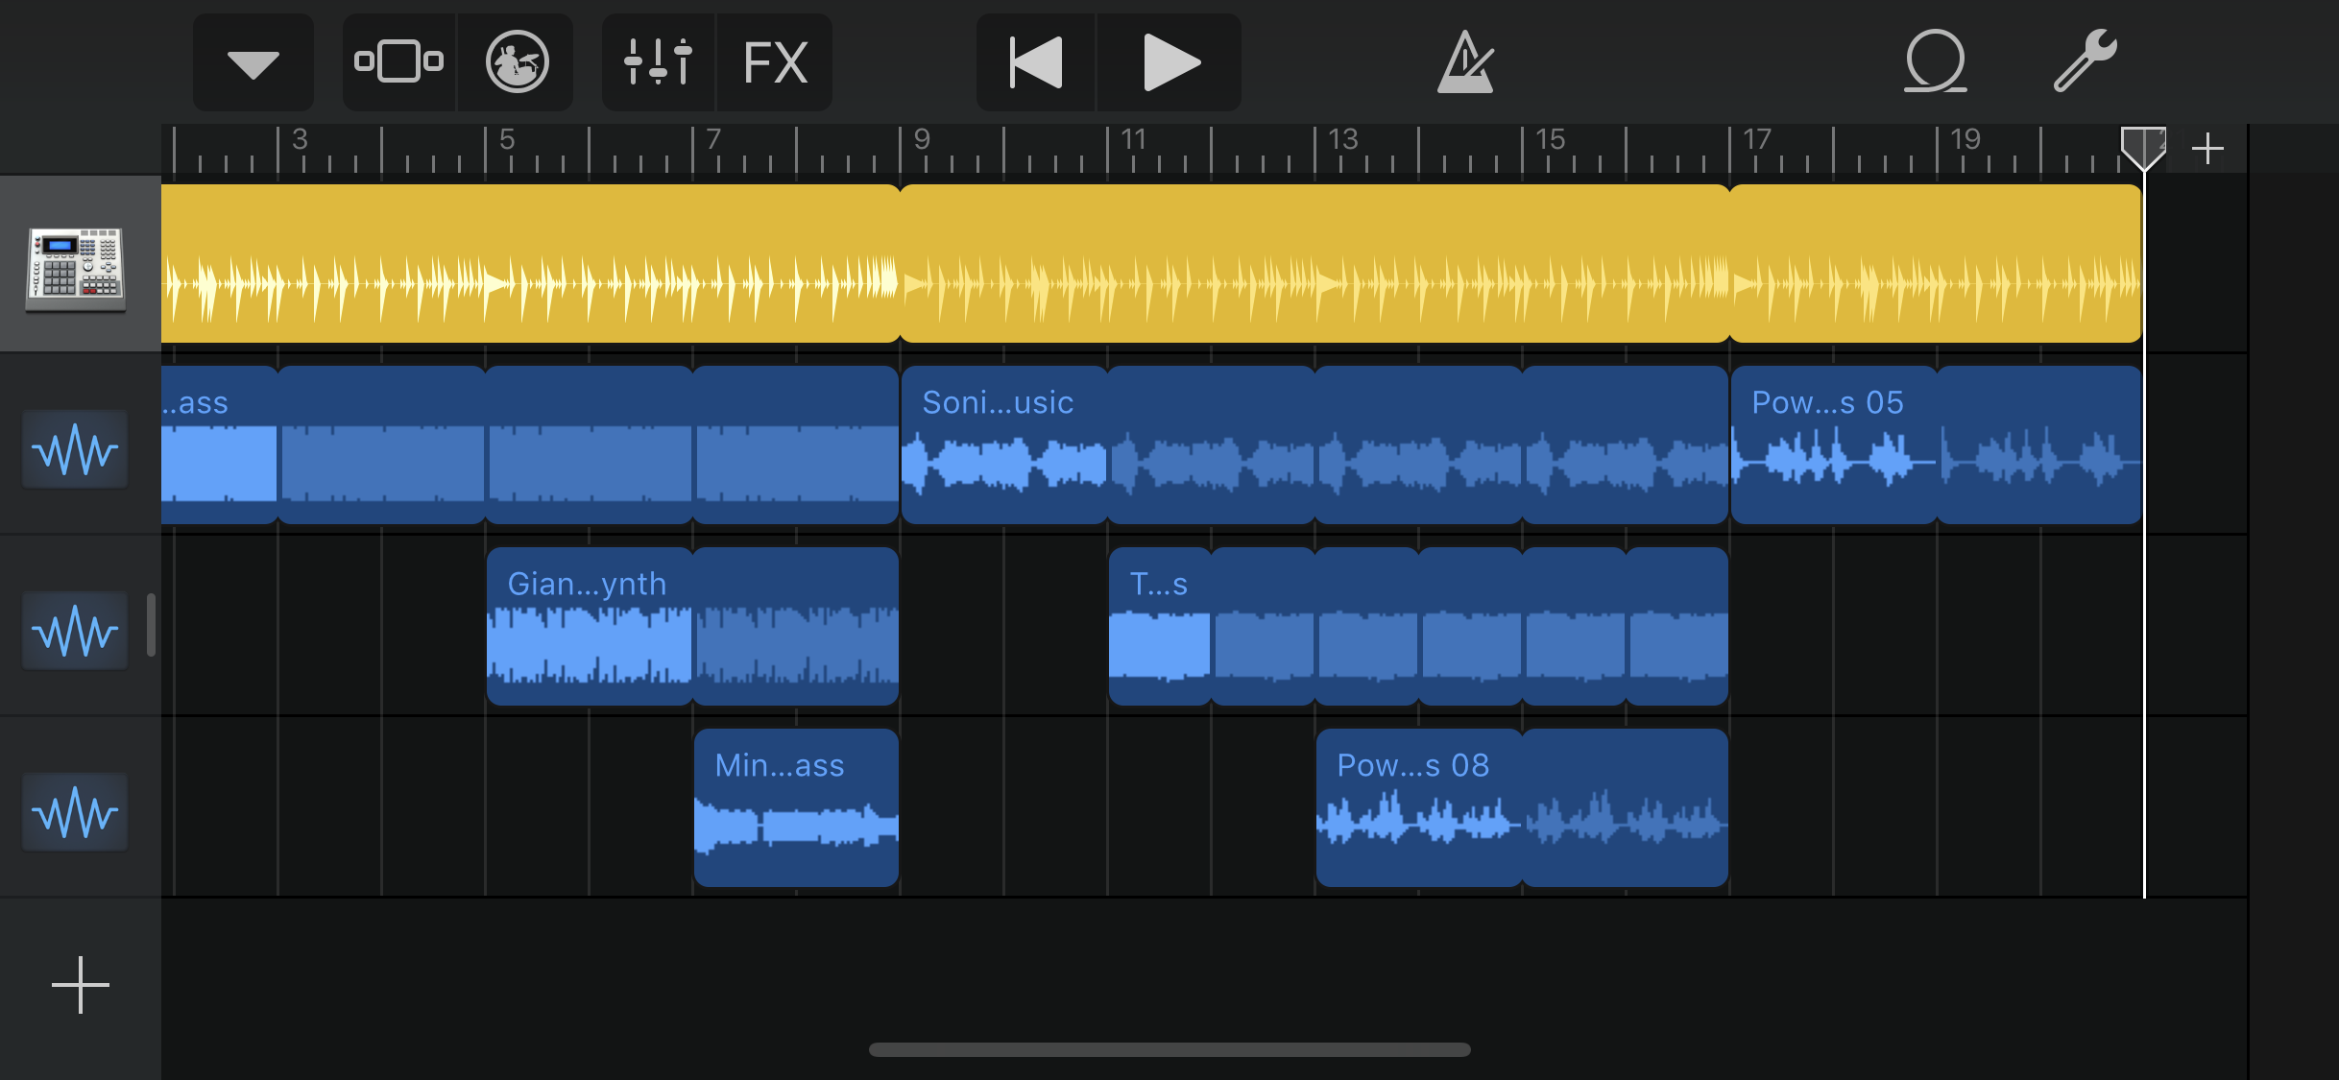The image size is (2339, 1080).
Task: Select the third audio track header icon
Action: coord(76,813)
